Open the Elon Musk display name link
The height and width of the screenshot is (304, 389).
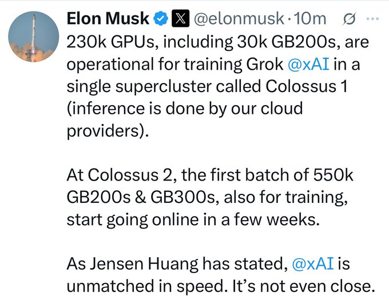coord(108,19)
